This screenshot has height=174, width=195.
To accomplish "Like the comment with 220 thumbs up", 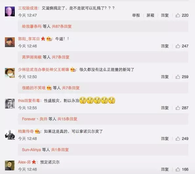I will click(178, 15).
